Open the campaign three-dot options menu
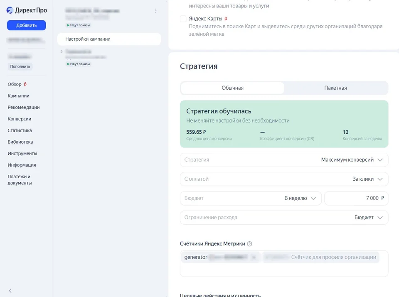399x297 pixels. point(156,11)
